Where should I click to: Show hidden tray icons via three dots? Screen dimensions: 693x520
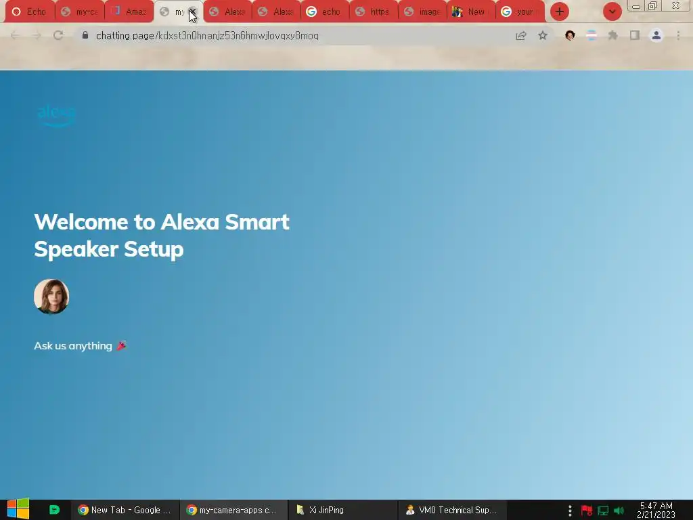tap(570, 511)
